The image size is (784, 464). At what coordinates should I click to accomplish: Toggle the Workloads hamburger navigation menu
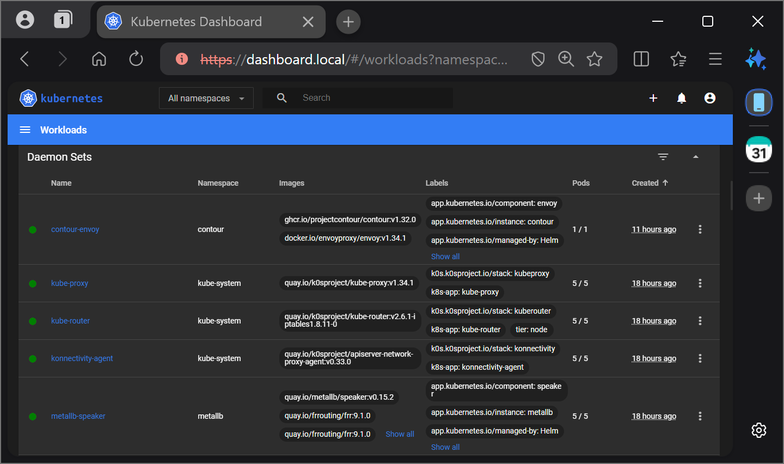25,130
